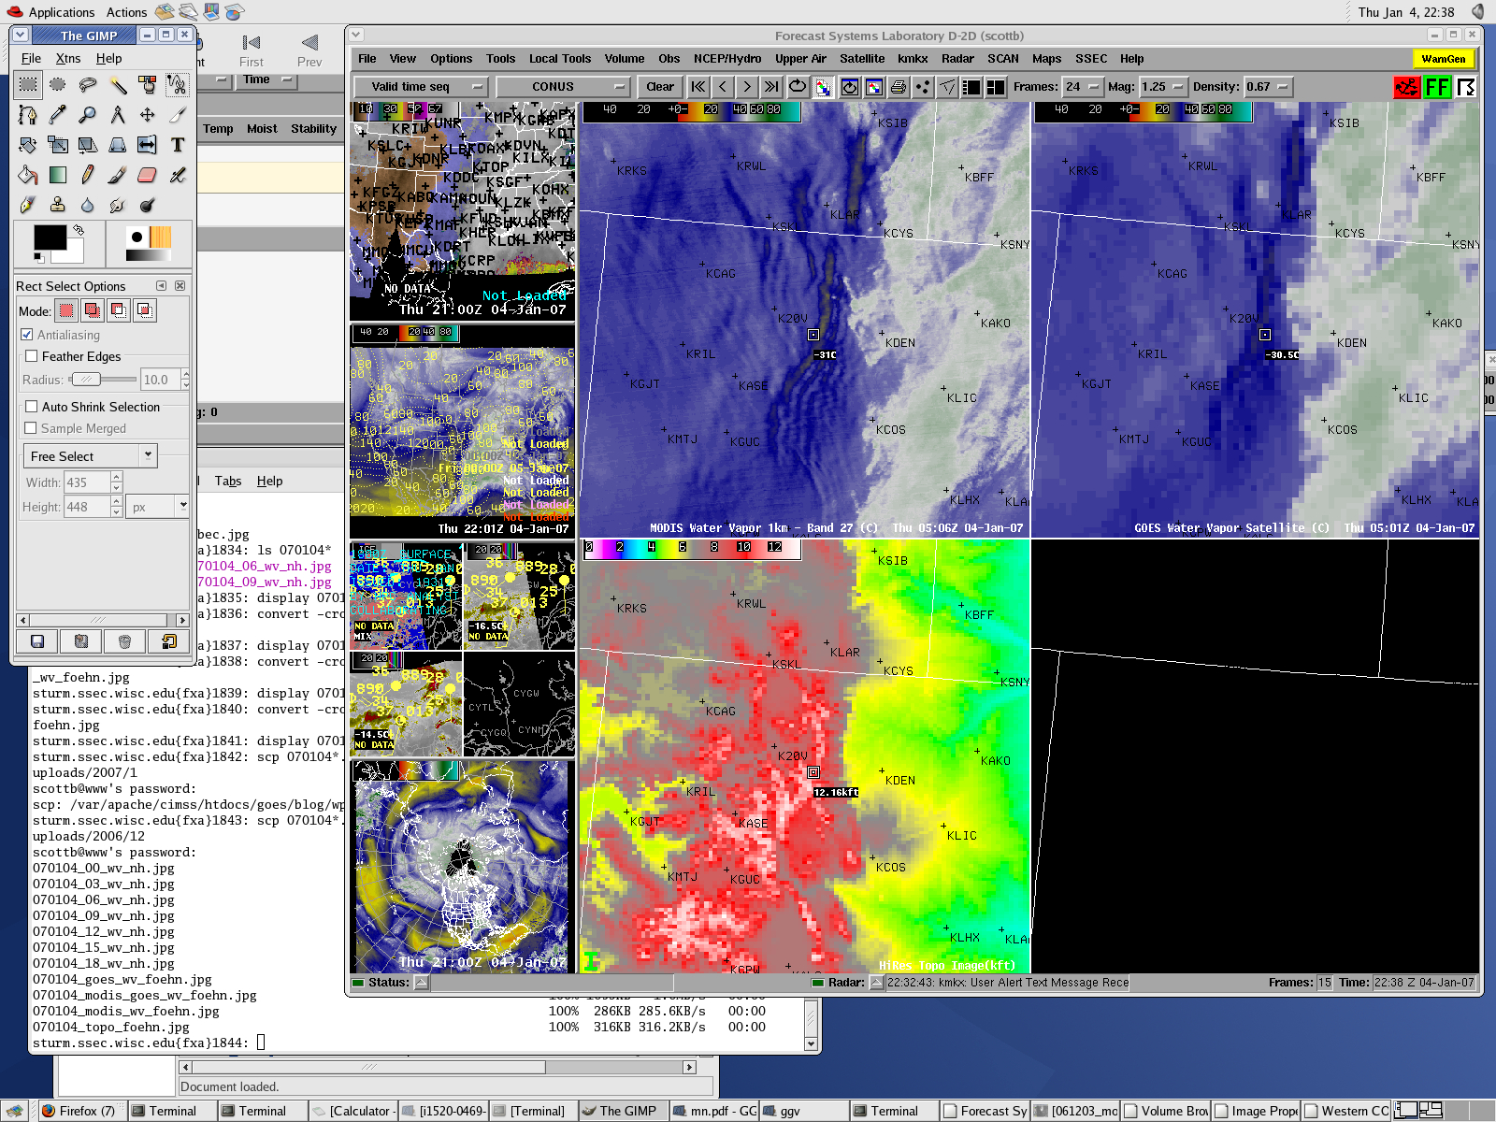The image size is (1496, 1122).
Task: Open the Upper Air menu
Action: pyautogui.click(x=800, y=59)
